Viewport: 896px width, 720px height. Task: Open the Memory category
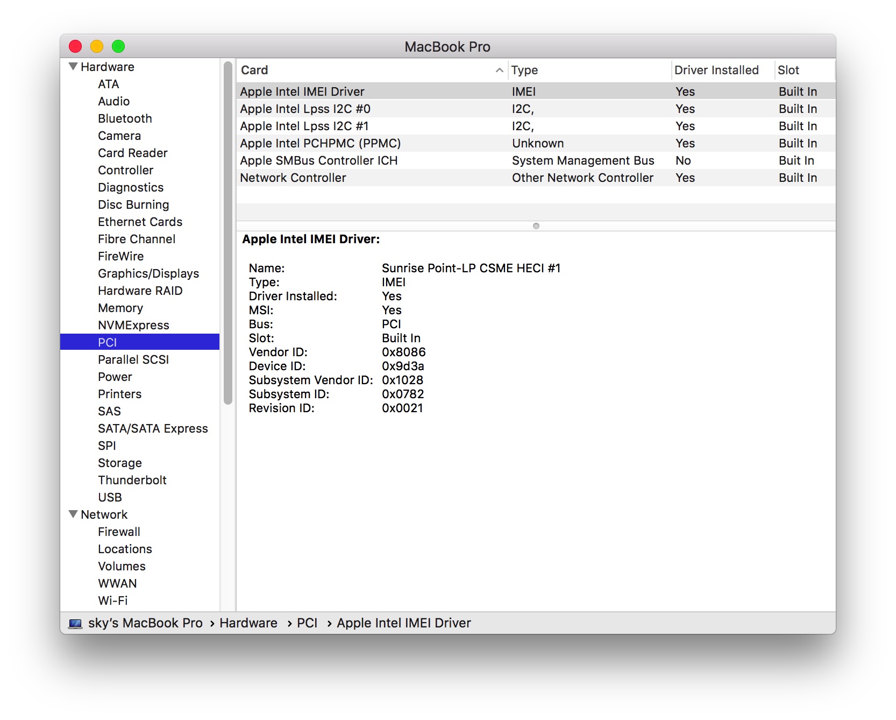[x=120, y=308]
